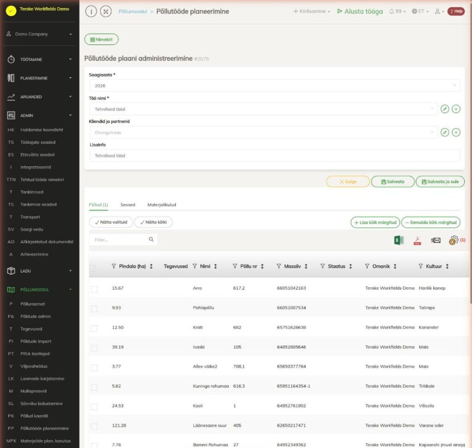Screen dimensions: 472x448
Task: Select the Pohlapõllu row checkbox
Action: coord(94,309)
